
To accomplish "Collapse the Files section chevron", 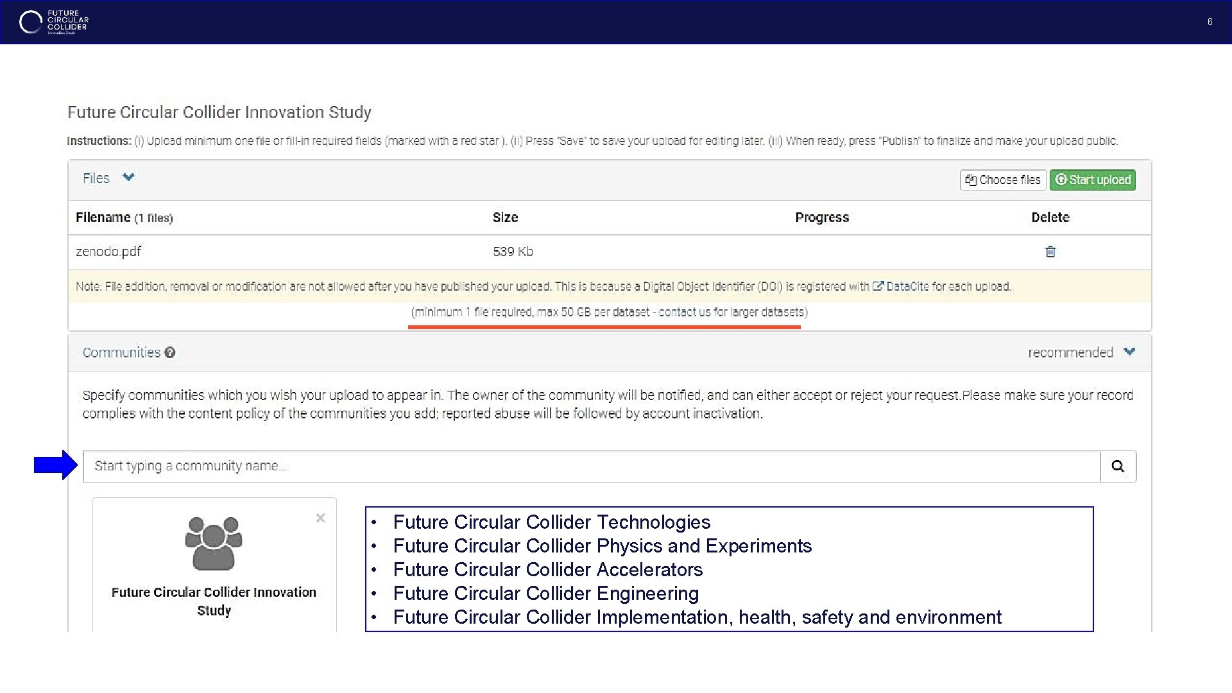I will pos(128,178).
